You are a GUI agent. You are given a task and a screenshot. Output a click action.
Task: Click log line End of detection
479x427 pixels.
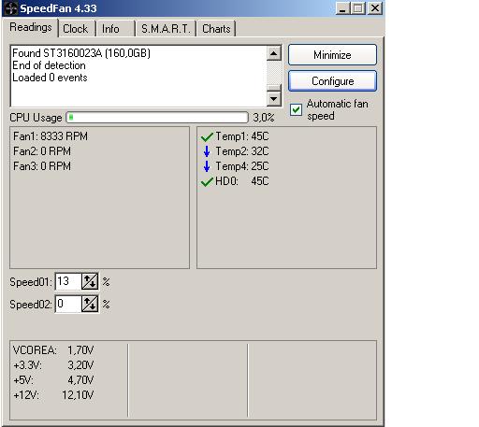pyautogui.click(x=49, y=65)
